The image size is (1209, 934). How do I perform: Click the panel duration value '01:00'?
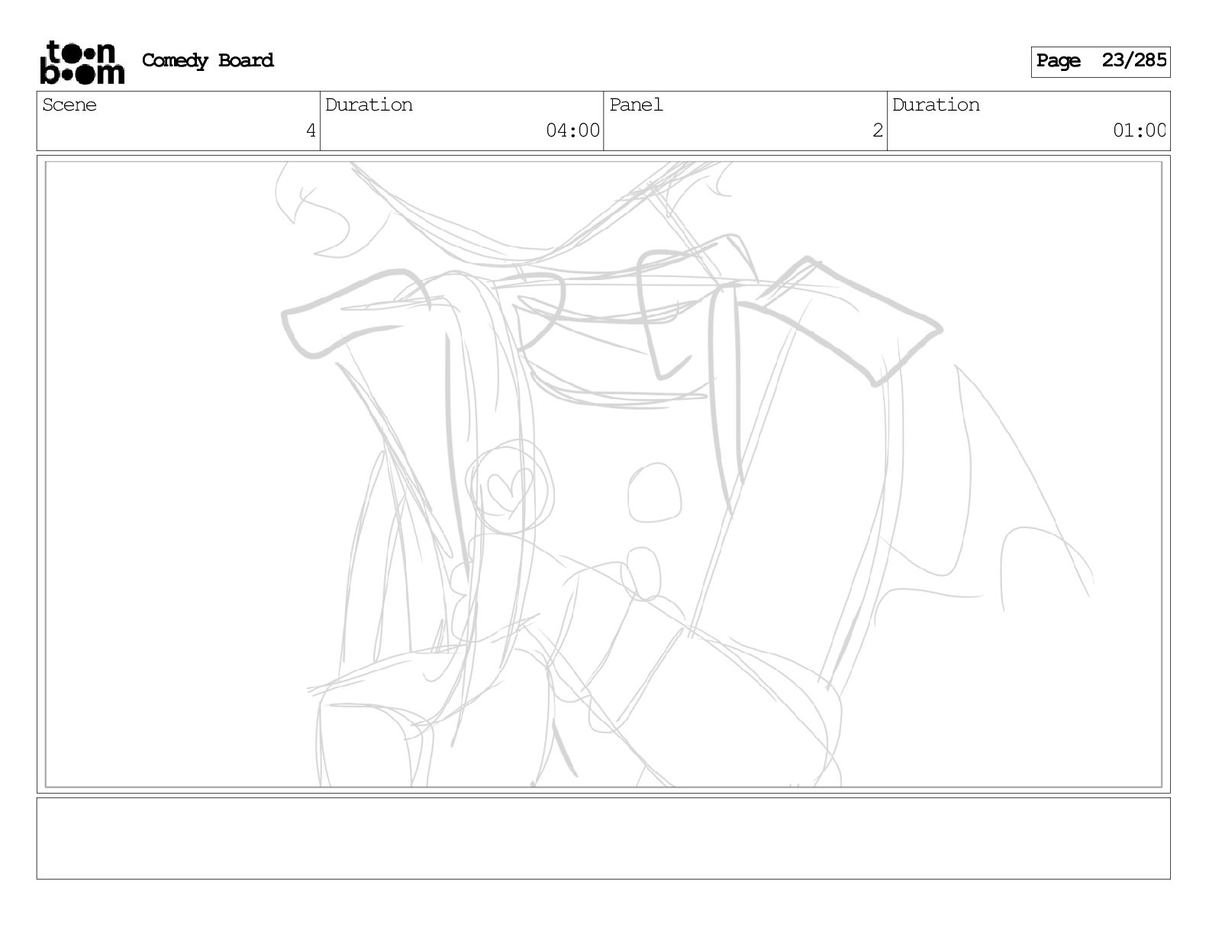[1140, 130]
